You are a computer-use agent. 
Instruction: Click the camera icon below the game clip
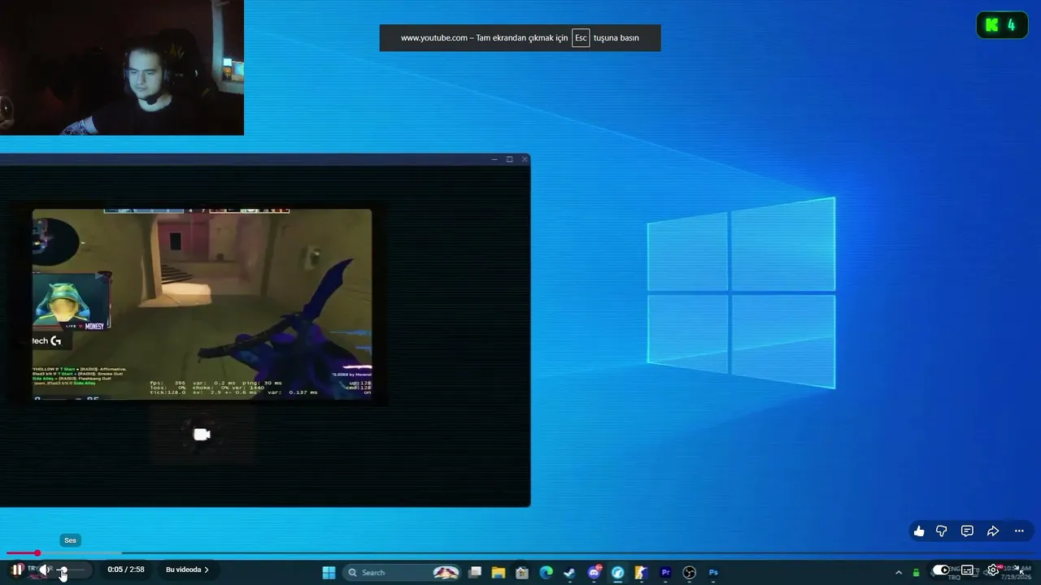tap(202, 435)
